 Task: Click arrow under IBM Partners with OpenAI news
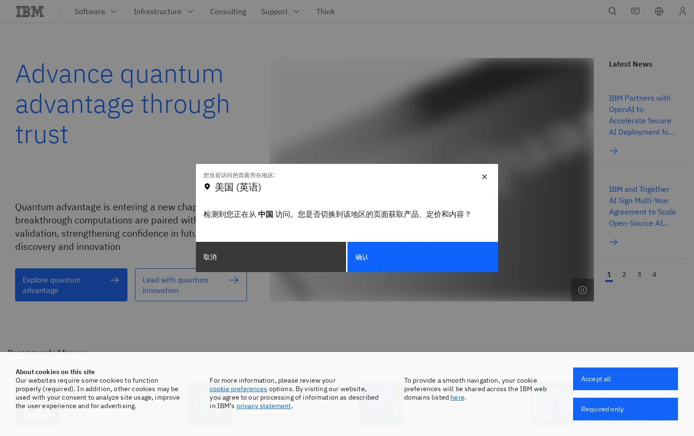click(x=614, y=151)
